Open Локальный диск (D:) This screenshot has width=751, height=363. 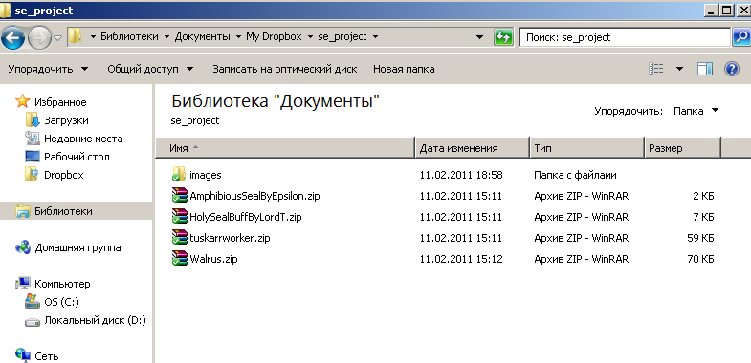pyautogui.click(x=95, y=320)
